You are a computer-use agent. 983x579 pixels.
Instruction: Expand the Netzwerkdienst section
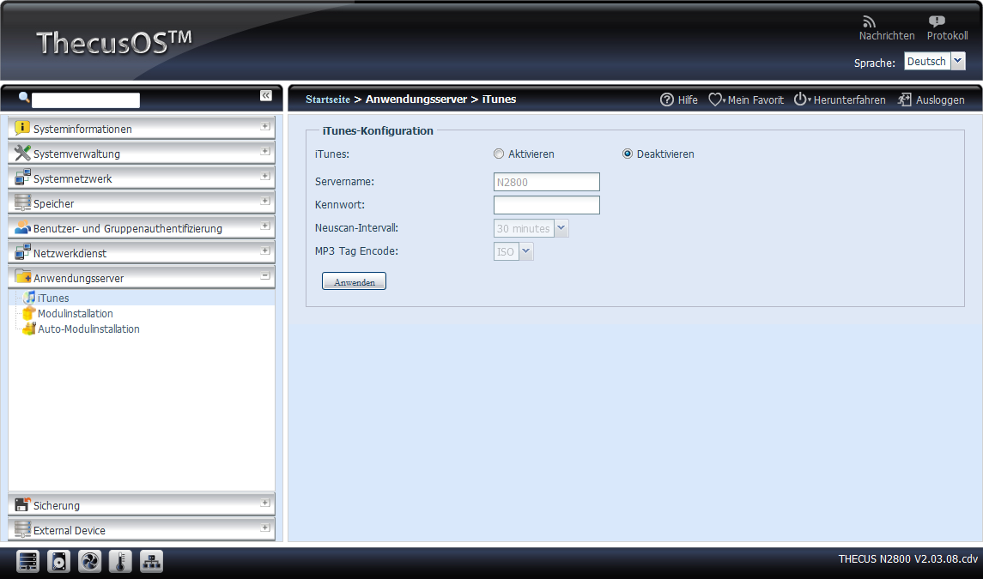tap(265, 250)
